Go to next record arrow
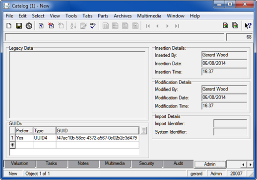 (167, 26)
